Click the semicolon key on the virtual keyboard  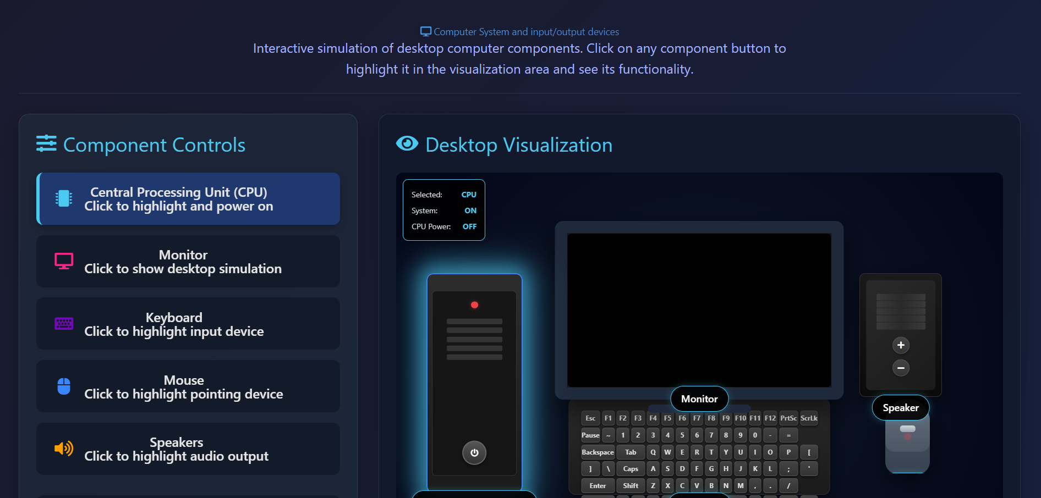pyautogui.click(x=788, y=469)
